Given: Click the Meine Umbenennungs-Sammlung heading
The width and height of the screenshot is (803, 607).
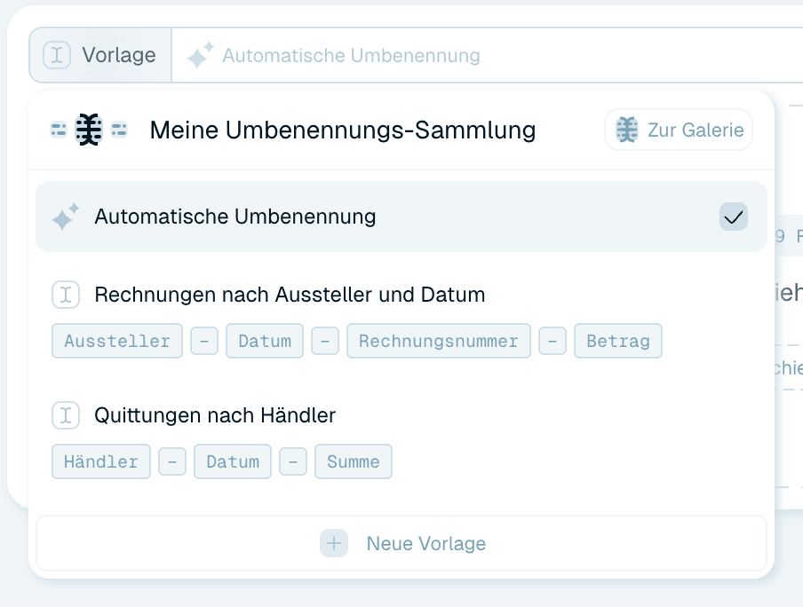Looking at the screenshot, I should coord(343,130).
